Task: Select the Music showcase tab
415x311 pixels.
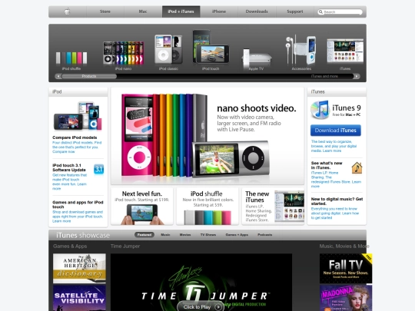Action: point(165,235)
